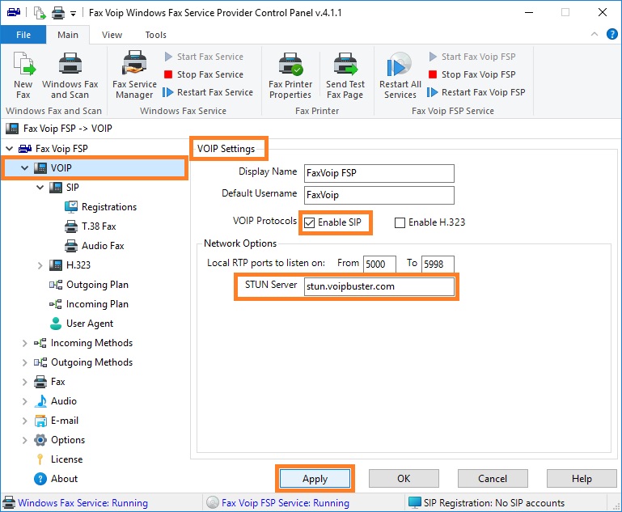
Task: Collapse the ribbon with caret
Action: point(594,34)
